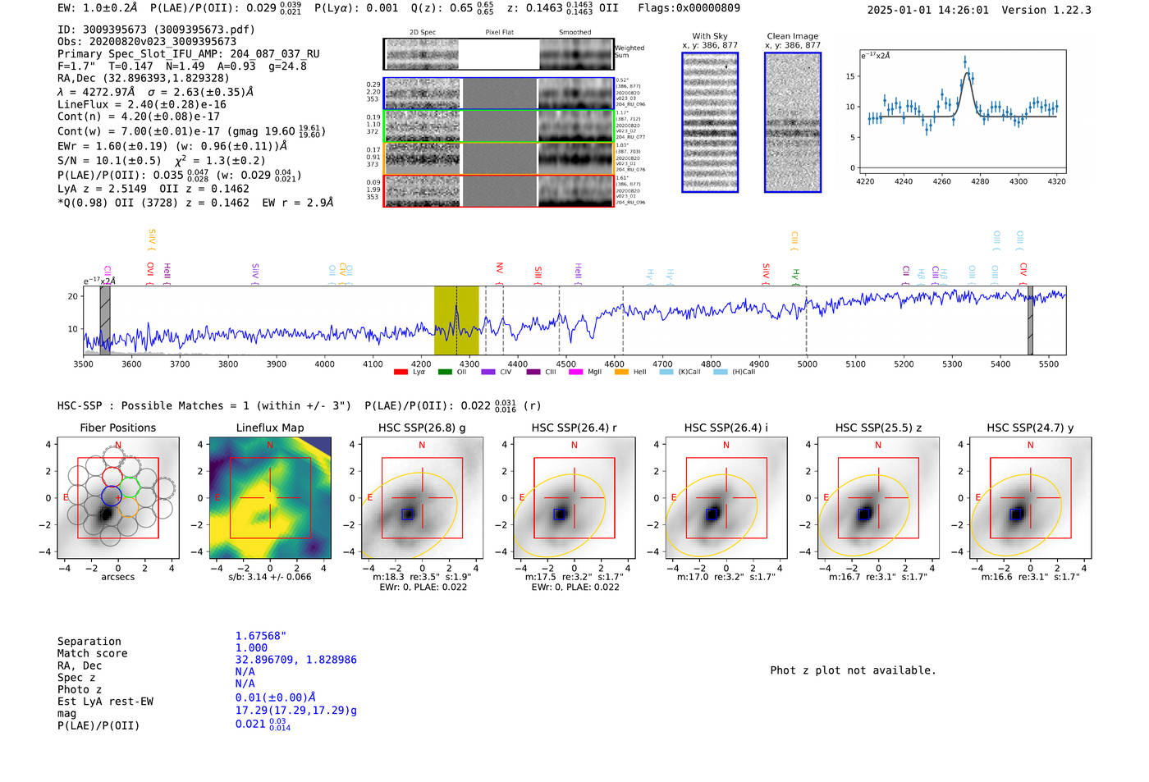The height and width of the screenshot is (782, 1149).
Task: Click the Separation value '1.67568"'
Action: [x=261, y=637]
